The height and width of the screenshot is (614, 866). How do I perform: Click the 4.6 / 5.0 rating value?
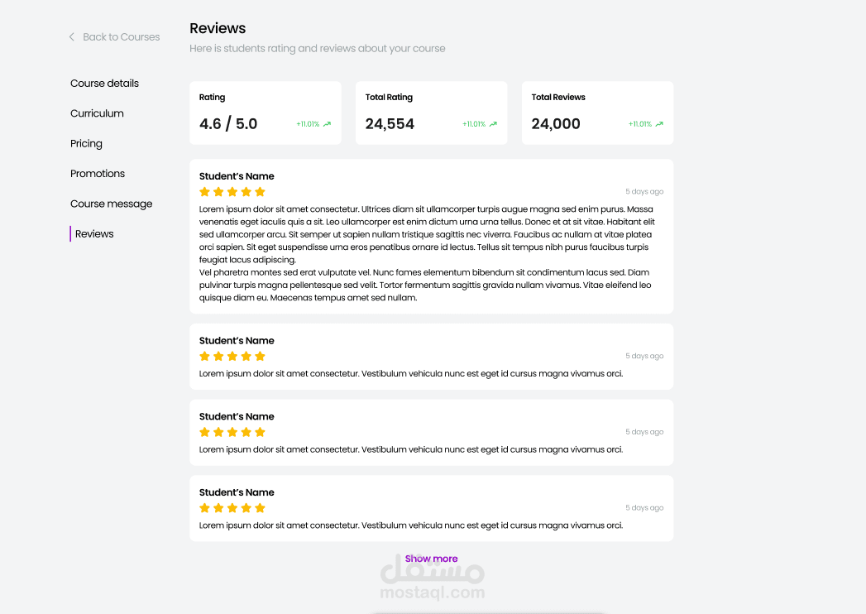coord(228,124)
